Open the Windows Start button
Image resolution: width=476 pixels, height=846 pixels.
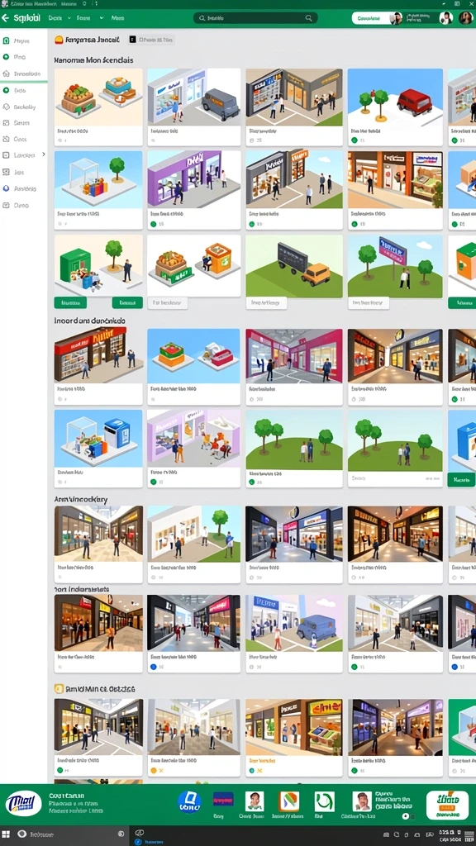coord(7,833)
